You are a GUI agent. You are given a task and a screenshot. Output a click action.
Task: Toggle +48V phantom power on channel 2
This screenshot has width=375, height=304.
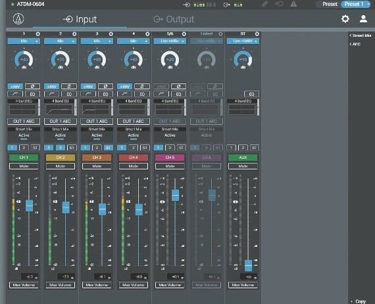coord(52,86)
